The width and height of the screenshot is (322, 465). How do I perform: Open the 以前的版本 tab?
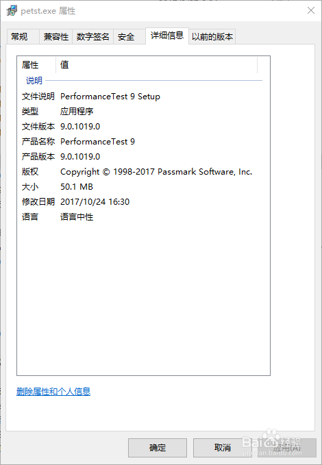point(212,37)
